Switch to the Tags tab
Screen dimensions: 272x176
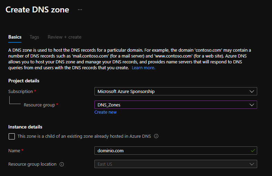[x=34, y=37]
